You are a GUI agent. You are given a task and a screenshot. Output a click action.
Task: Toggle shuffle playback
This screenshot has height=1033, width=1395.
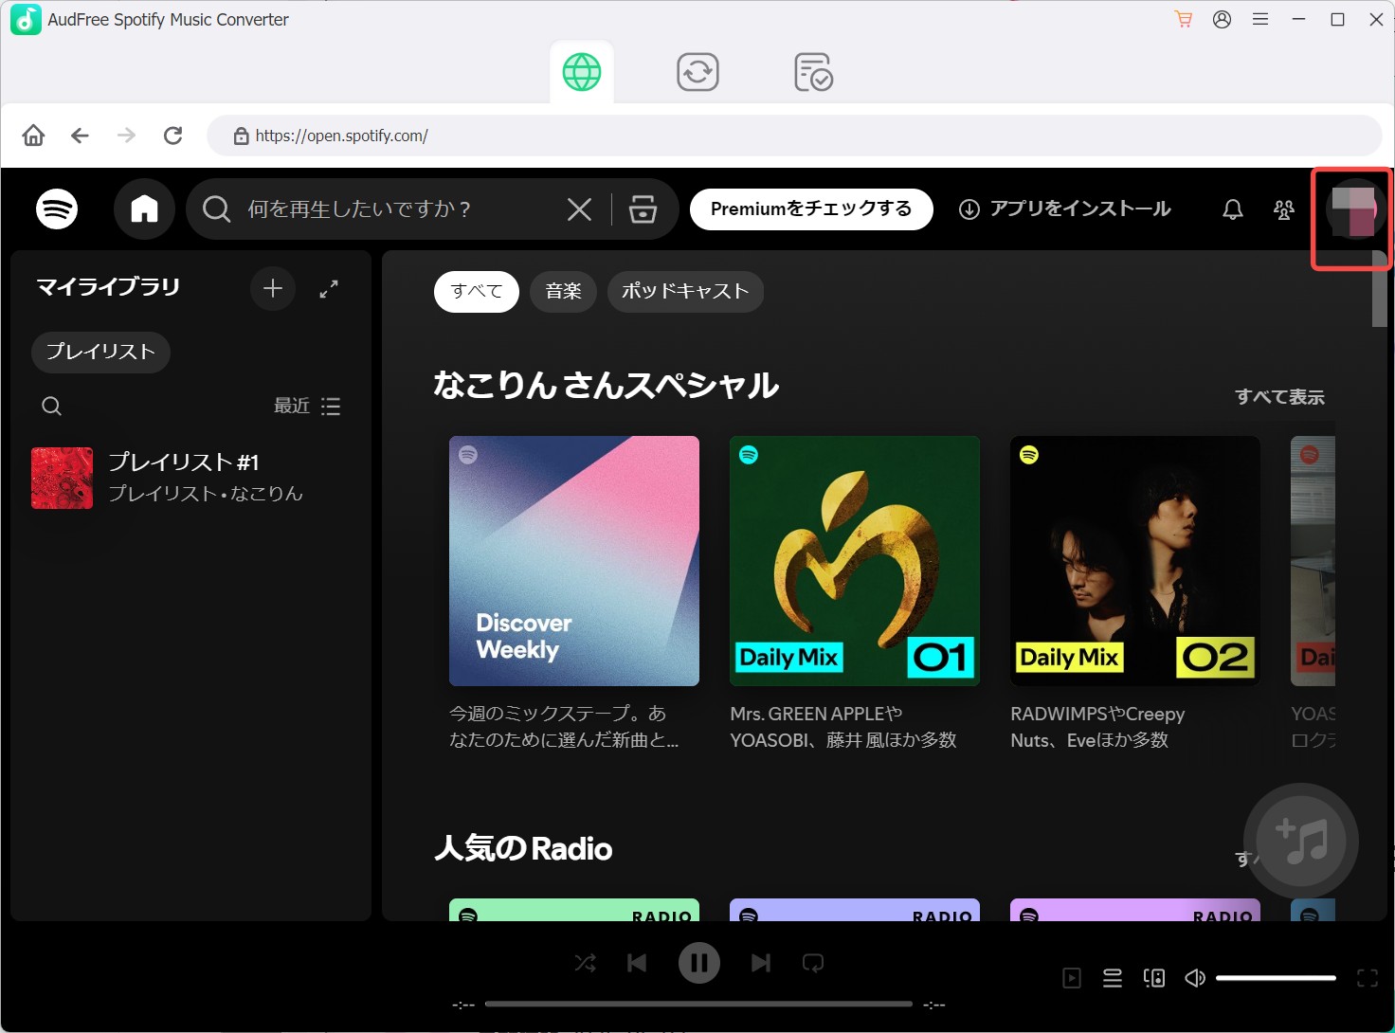click(x=585, y=963)
